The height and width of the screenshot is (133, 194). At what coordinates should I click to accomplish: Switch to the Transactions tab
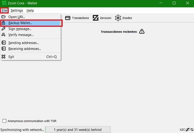[77, 18]
